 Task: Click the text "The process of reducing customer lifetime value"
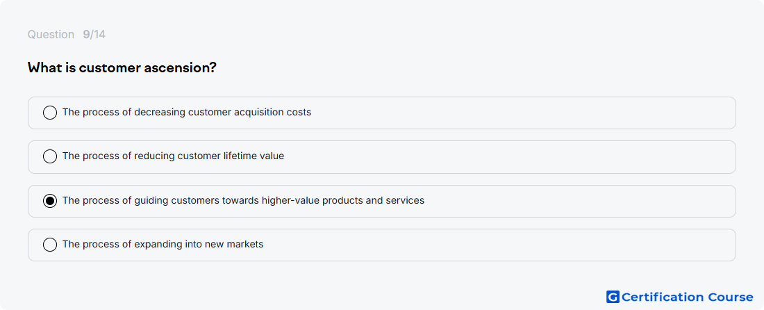point(173,156)
